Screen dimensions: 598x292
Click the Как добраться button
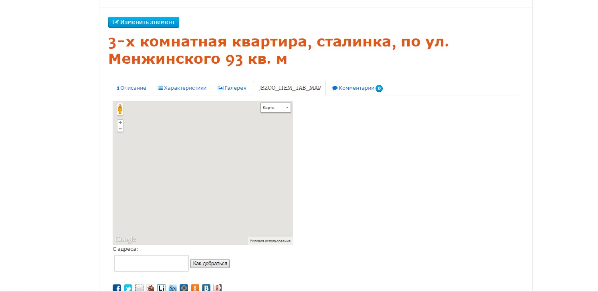point(210,264)
